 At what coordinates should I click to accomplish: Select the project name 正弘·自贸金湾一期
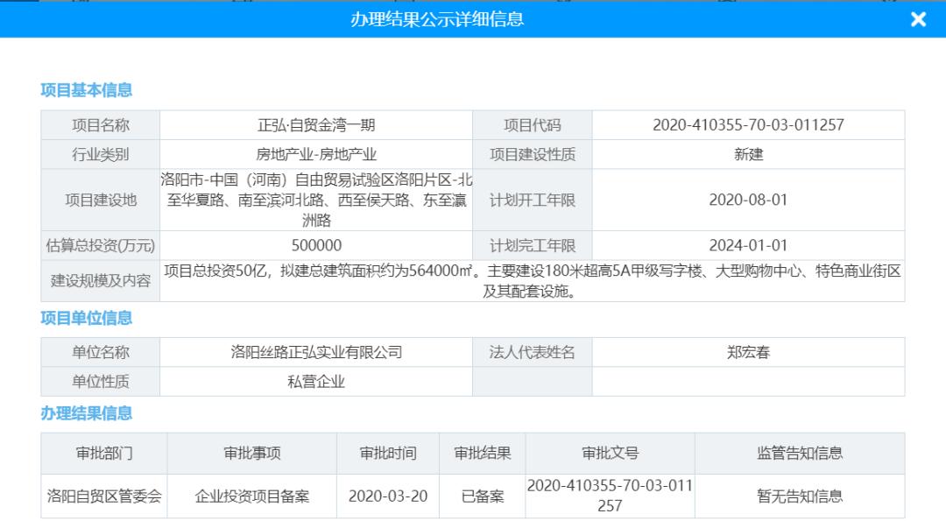314,124
